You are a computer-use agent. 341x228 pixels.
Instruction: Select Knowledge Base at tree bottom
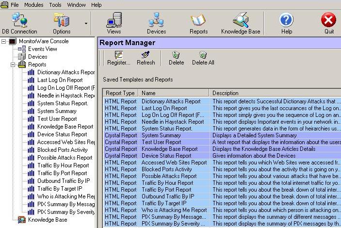pyautogui.click(x=48, y=220)
